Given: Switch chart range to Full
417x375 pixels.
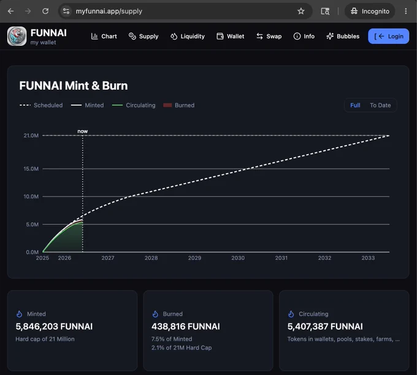Looking at the screenshot, I should (355, 105).
